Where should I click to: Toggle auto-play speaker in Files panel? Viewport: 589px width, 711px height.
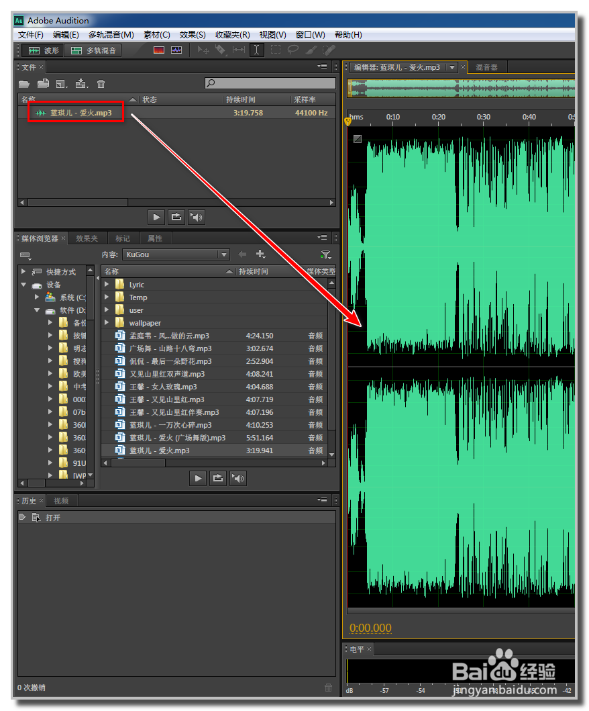[x=196, y=218]
